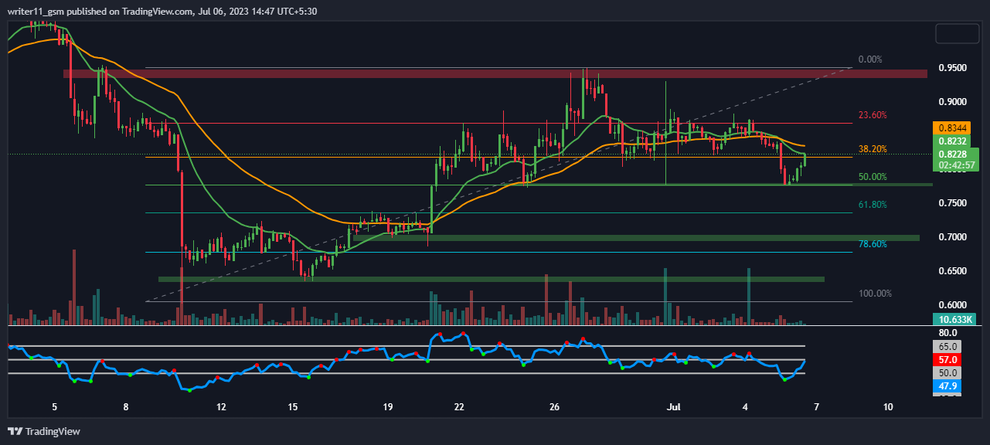Click the 50.0 RSI level tag
990x445 pixels.
(x=948, y=373)
